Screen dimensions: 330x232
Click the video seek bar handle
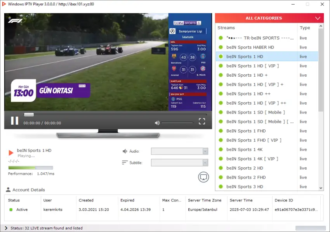click(29, 114)
